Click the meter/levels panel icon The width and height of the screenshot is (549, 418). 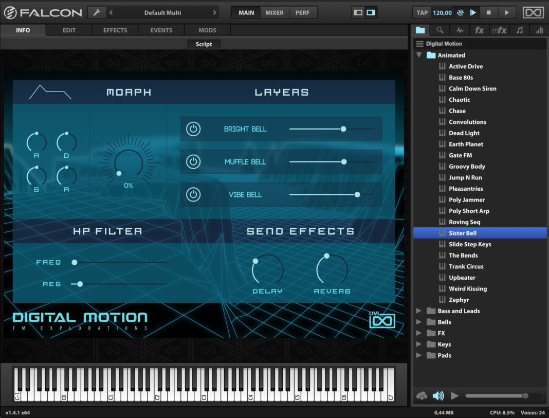coord(538,29)
